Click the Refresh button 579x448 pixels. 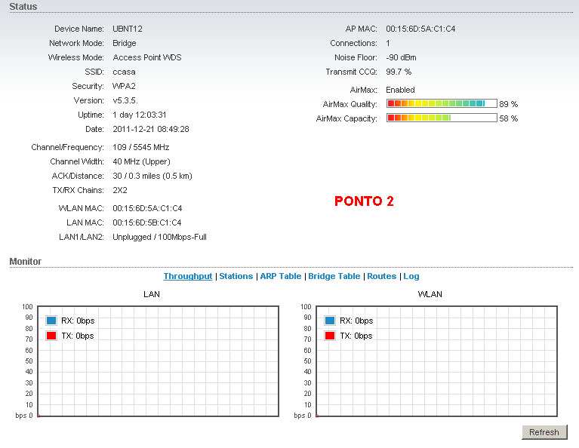(544, 432)
